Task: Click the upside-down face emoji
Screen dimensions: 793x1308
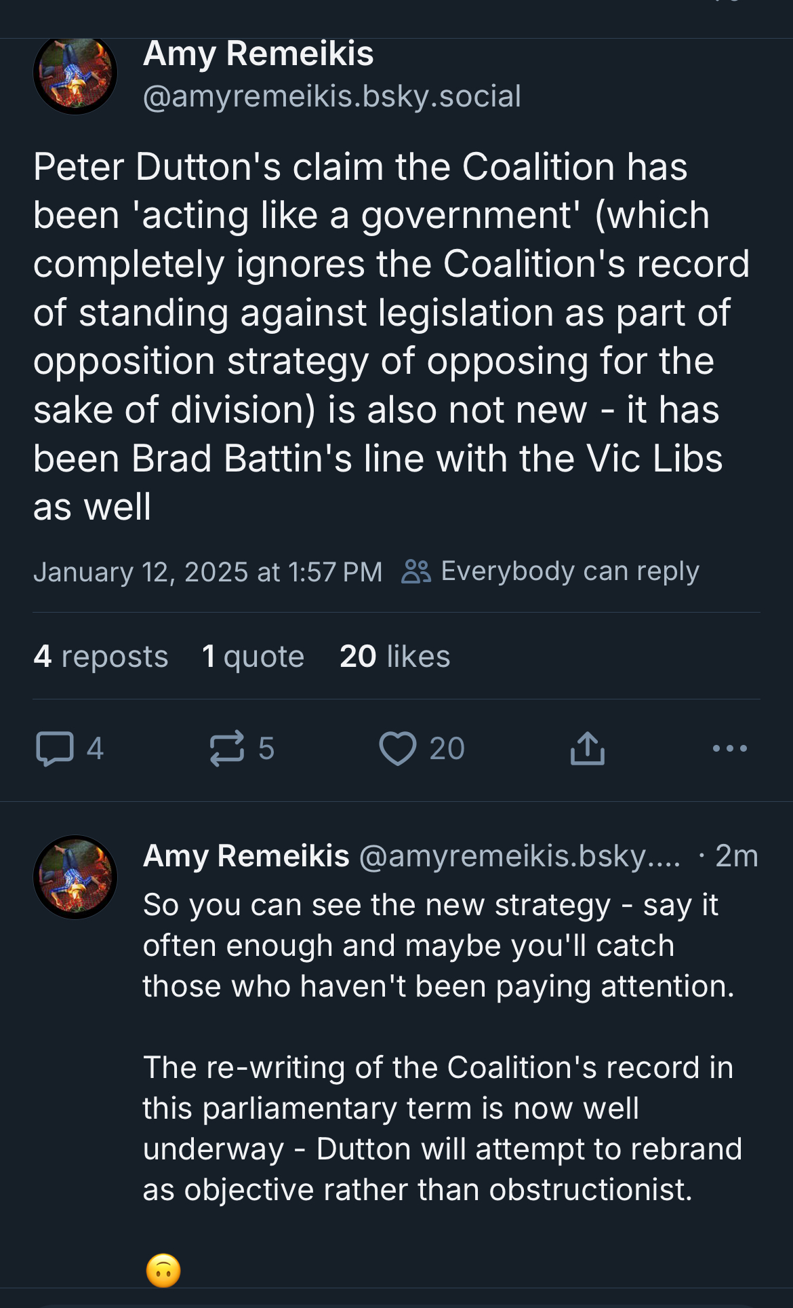Action: (x=163, y=1270)
